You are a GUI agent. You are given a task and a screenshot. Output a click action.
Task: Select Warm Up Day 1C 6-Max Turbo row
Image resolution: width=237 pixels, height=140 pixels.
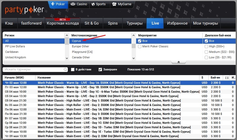tap(119, 92)
